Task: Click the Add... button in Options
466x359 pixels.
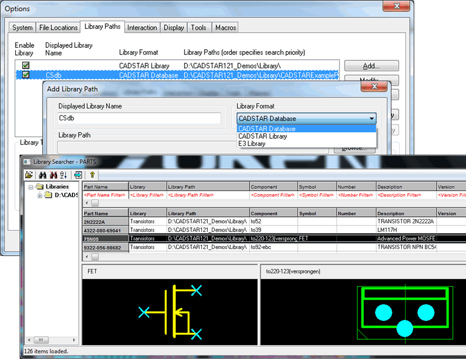Action: [371, 66]
